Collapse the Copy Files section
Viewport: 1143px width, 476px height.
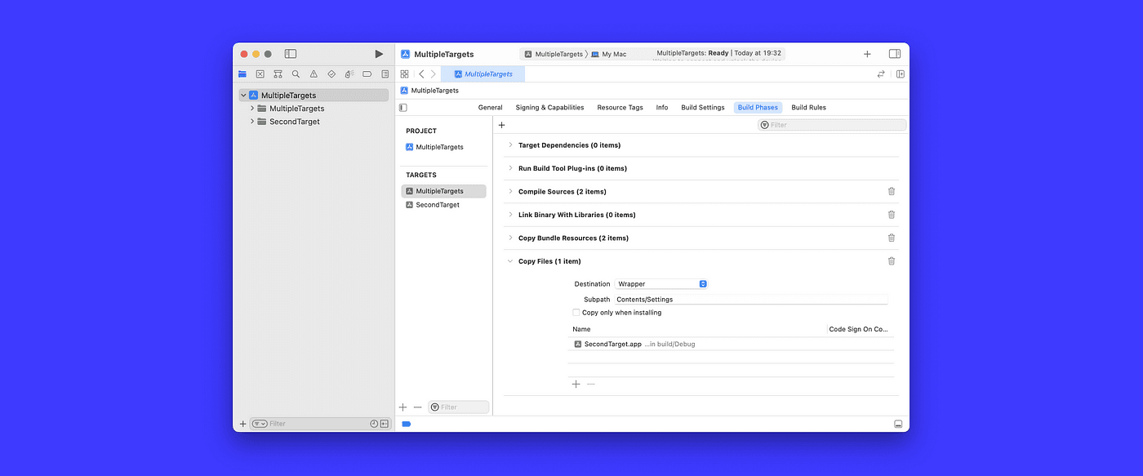(510, 260)
